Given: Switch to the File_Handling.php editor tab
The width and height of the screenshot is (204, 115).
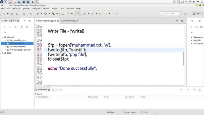Looking at the screenshot, I should click(x=47, y=21).
